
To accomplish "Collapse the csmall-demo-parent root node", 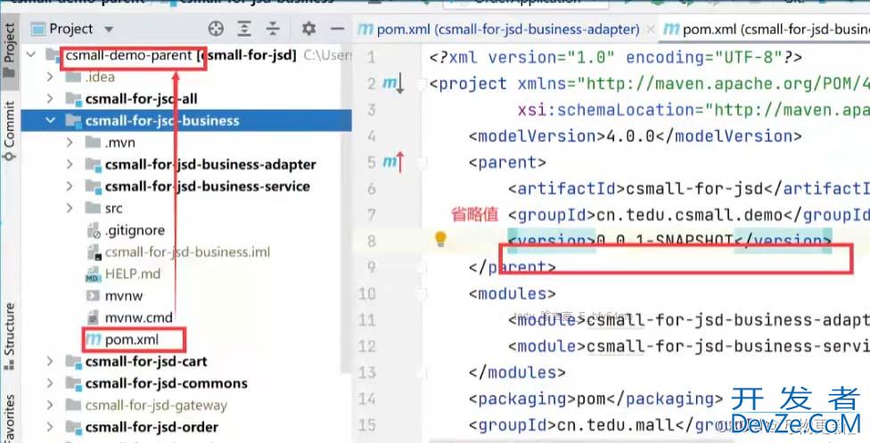I will coord(31,55).
